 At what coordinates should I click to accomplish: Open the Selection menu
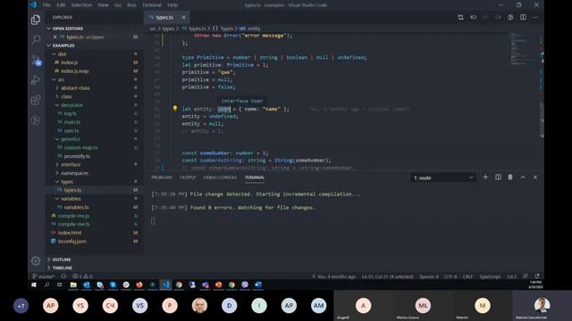[x=81, y=5]
